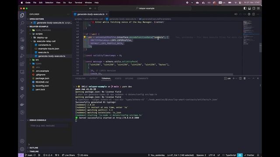Show additional activity bar views
280x157 pixels.
tap(22, 120)
